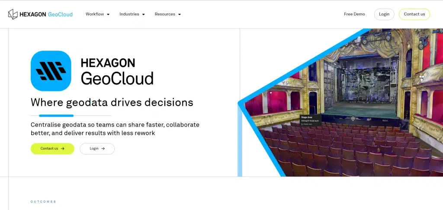
Task: Click the large HEXAGON GeoCloud wordmark
Action: [x=117, y=71]
